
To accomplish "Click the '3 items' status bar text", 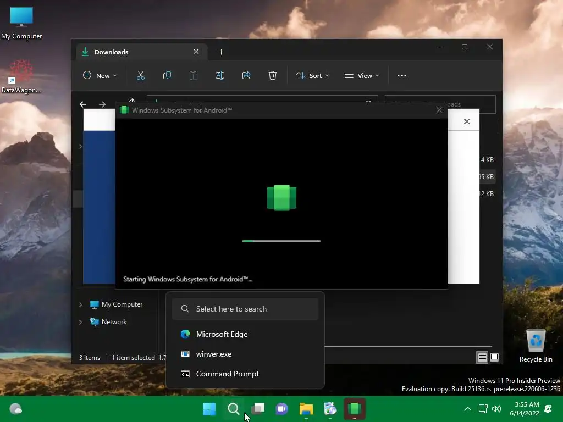I will coord(90,357).
